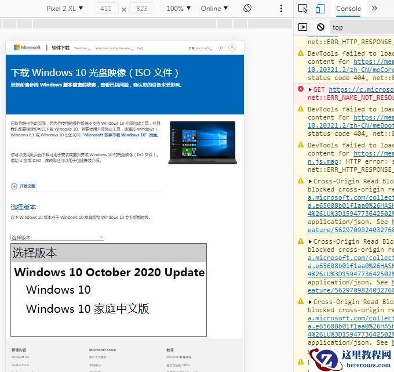The image size is (394, 372).
Task: Open the FAQ navigation item
Action: click(140, 48)
